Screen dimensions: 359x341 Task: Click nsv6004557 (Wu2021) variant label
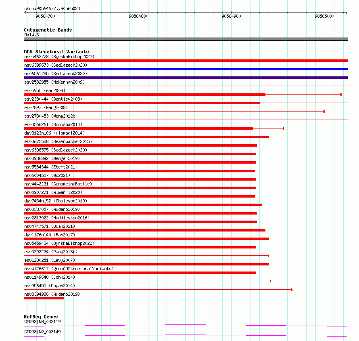[x=47, y=175]
